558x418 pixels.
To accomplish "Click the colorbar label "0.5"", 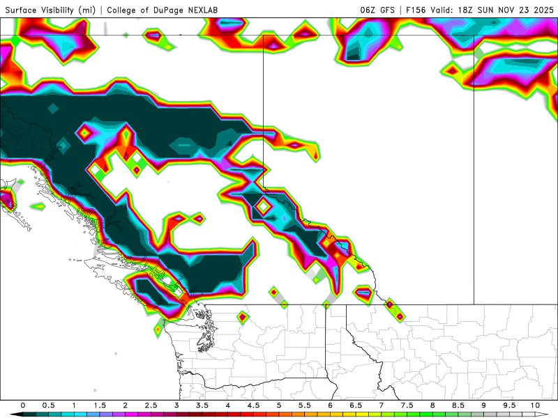I will point(48,405).
